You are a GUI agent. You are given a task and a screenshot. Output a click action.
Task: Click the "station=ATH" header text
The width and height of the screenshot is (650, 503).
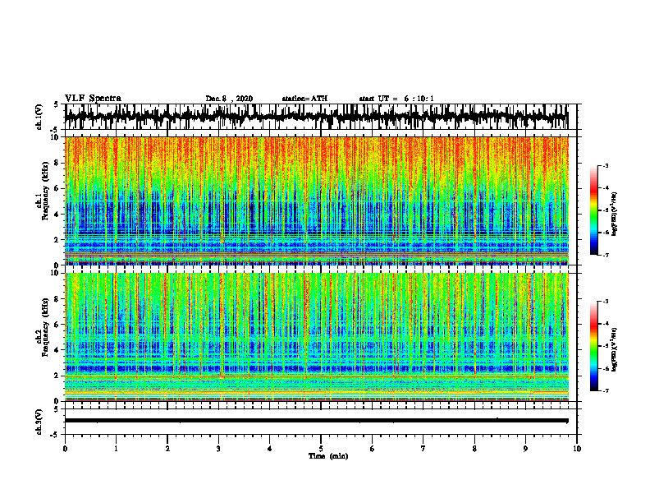pyautogui.click(x=304, y=99)
